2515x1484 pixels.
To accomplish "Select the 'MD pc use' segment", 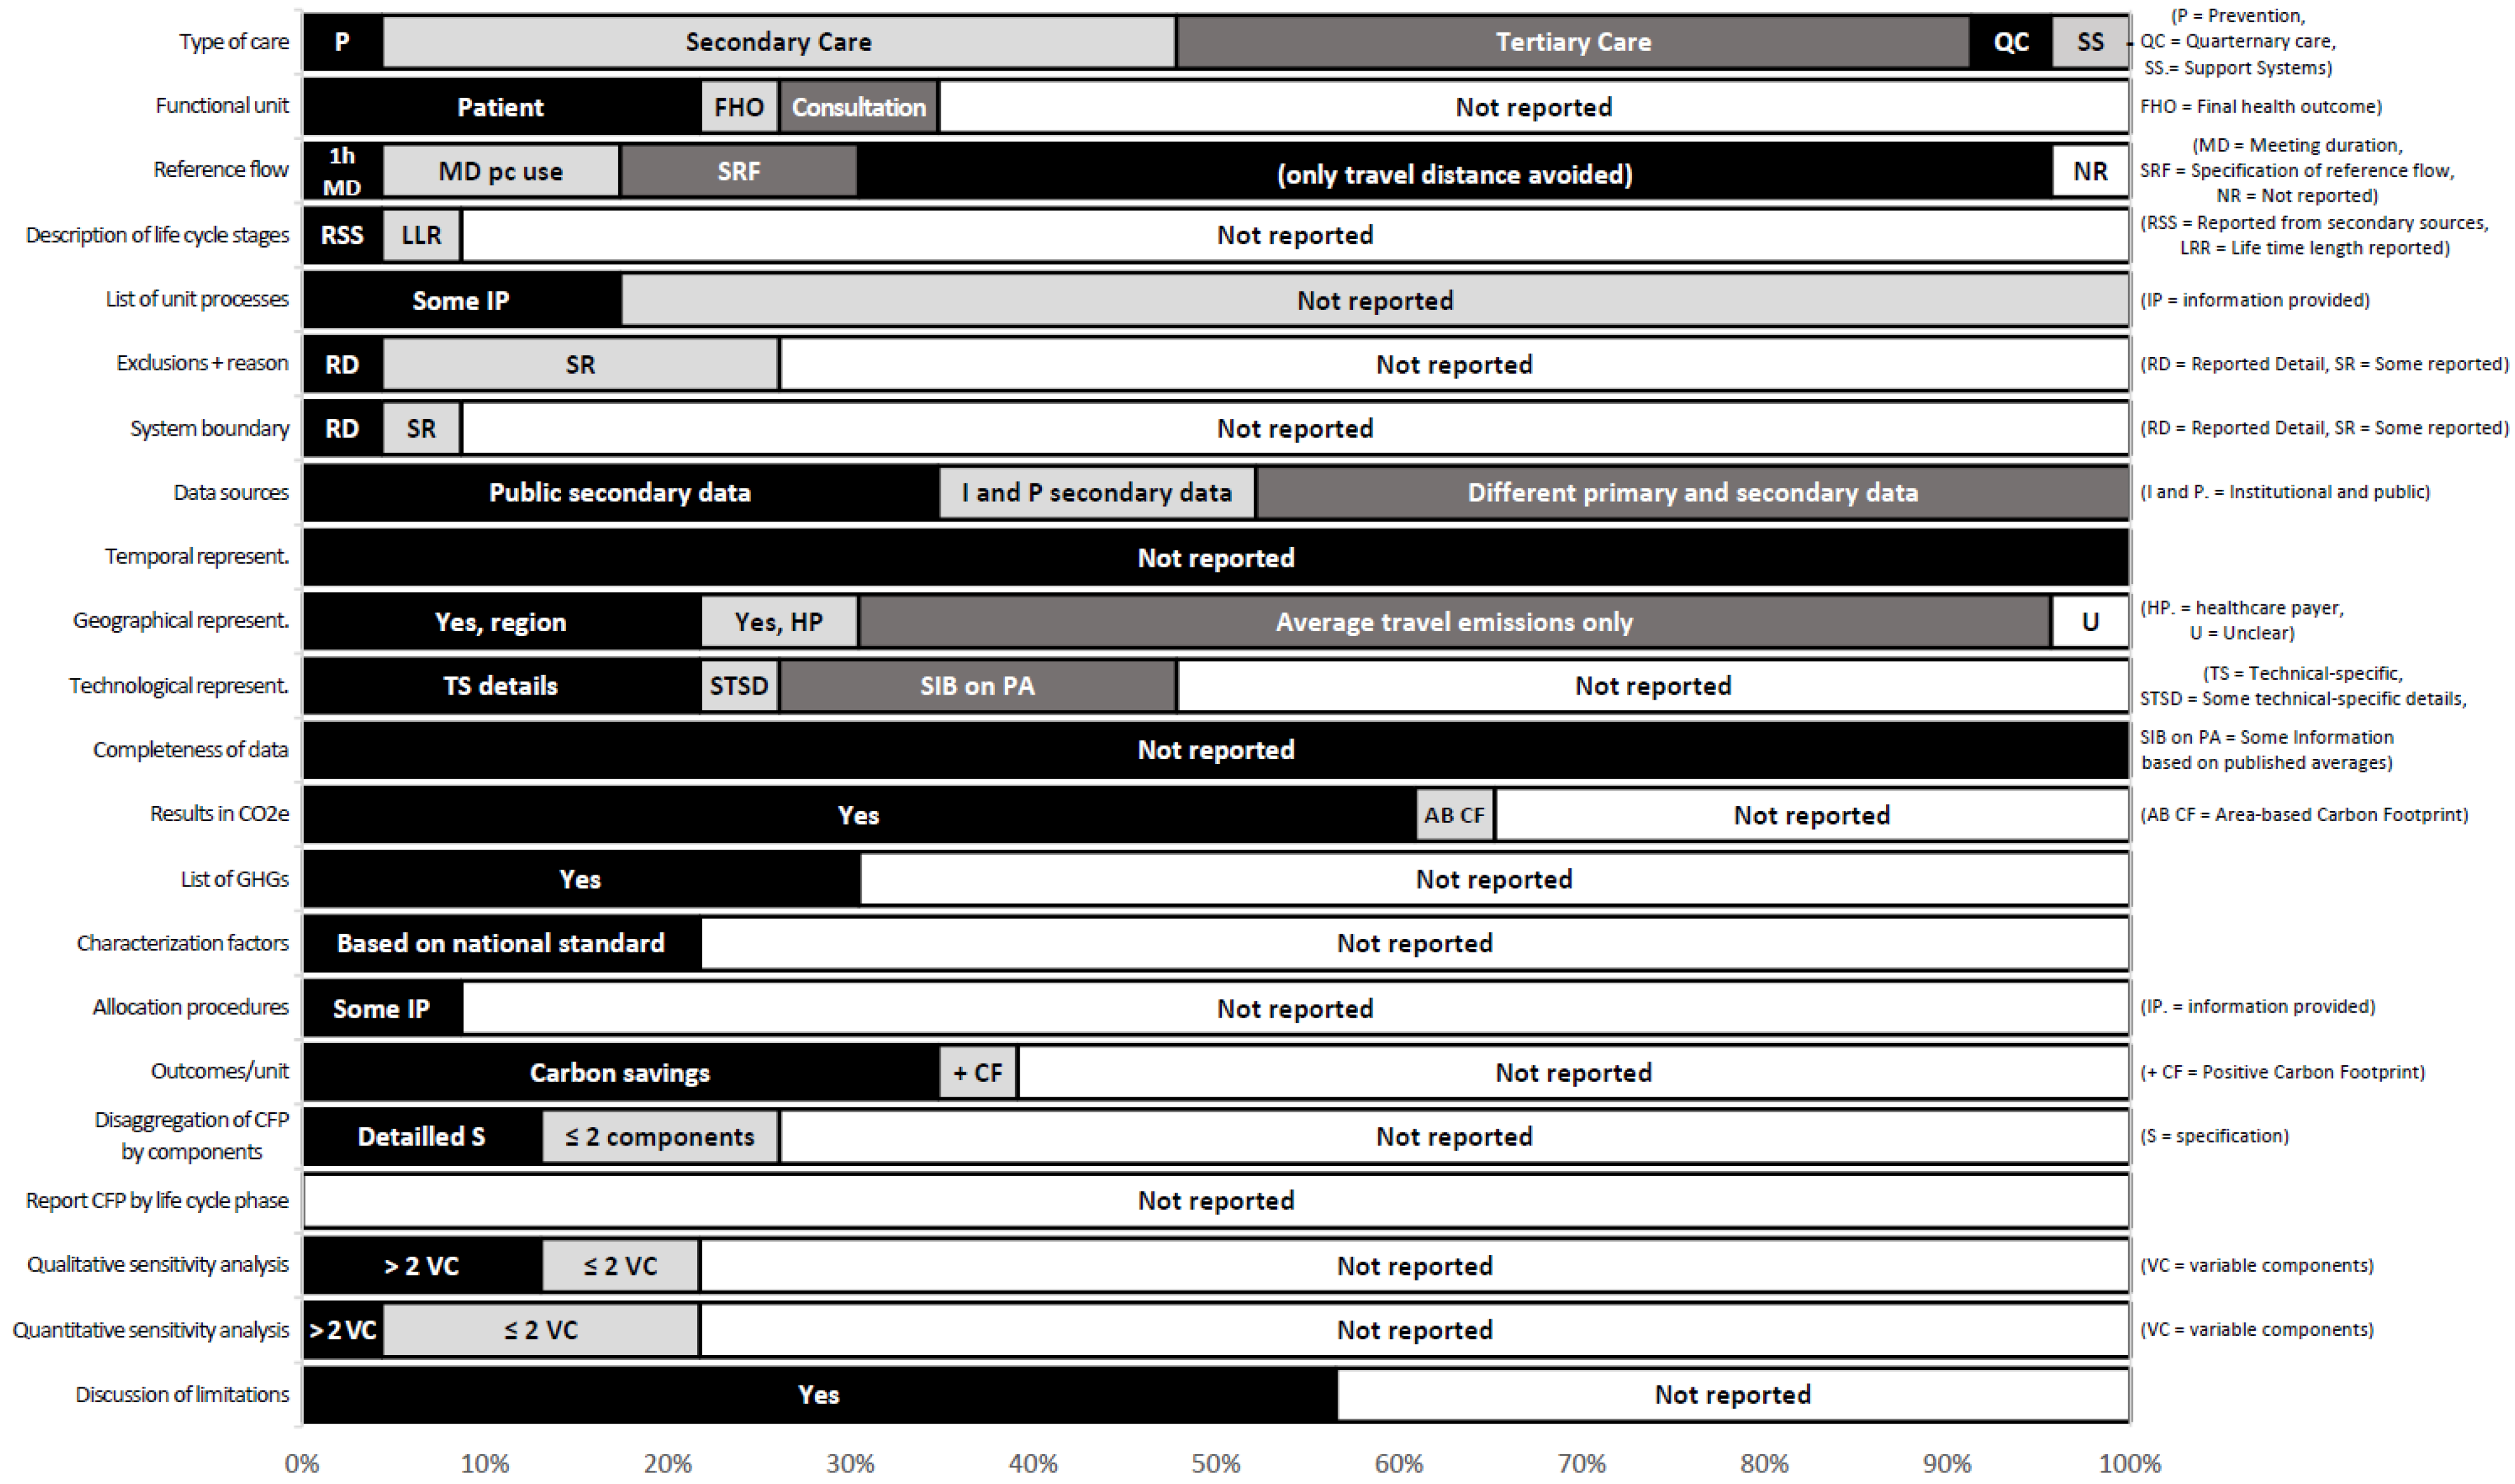I will pos(501,171).
